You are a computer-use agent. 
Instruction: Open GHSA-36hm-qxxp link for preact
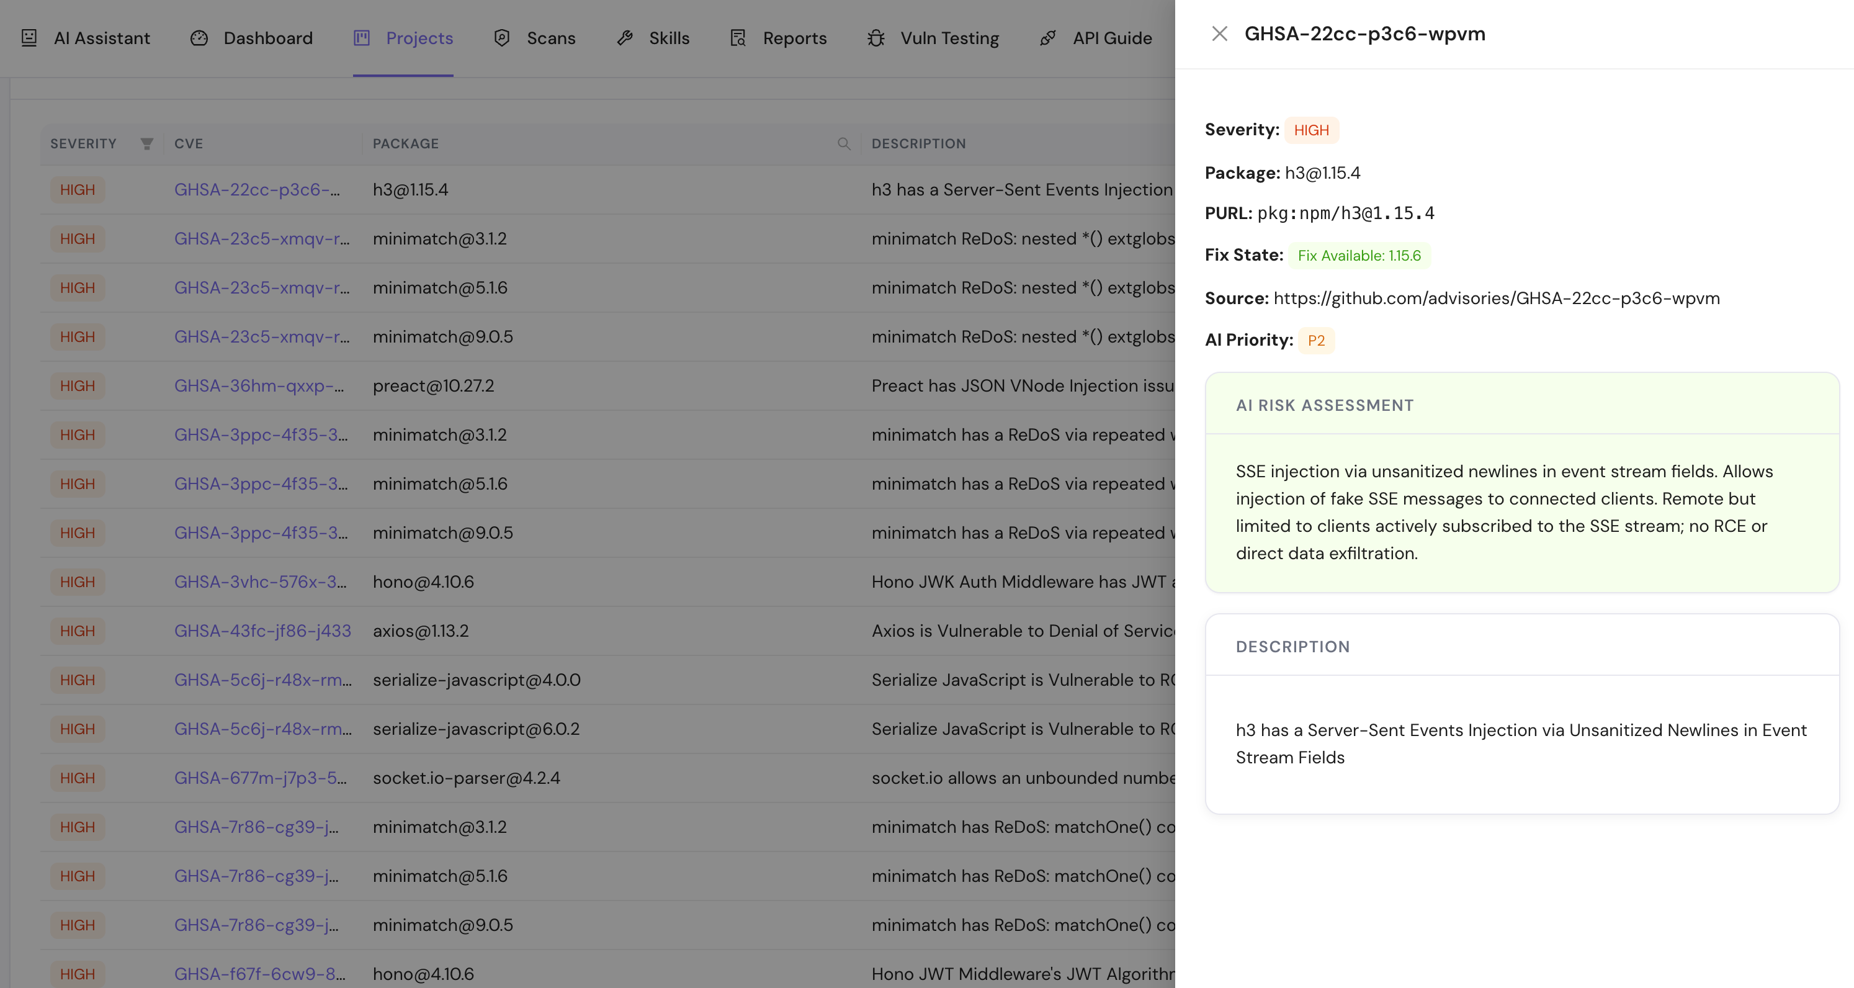[x=259, y=386]
